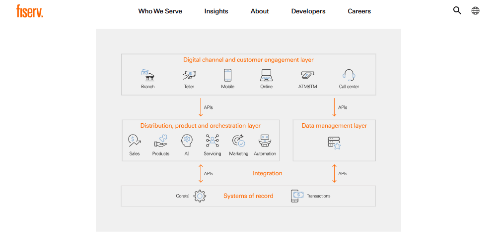Open the search magnifier icon
The height and width of the screenshot is (245, 498).
click(457, 11)
